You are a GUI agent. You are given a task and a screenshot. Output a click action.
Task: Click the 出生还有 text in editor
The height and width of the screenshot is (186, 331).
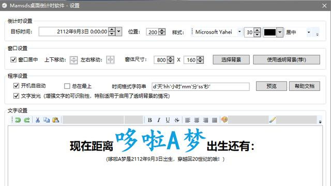[231, 146]
